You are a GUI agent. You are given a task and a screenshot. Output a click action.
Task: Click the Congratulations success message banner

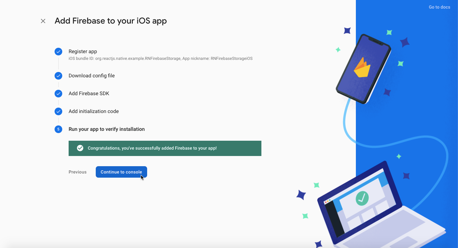click(x=165, y=148)
